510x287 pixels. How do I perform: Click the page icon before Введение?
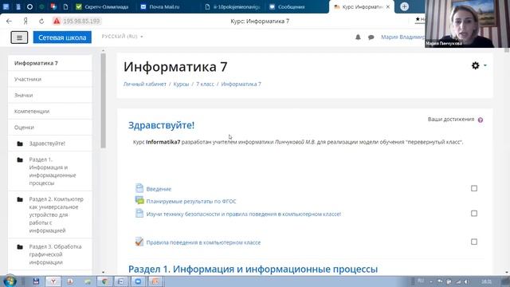[139, 188]
